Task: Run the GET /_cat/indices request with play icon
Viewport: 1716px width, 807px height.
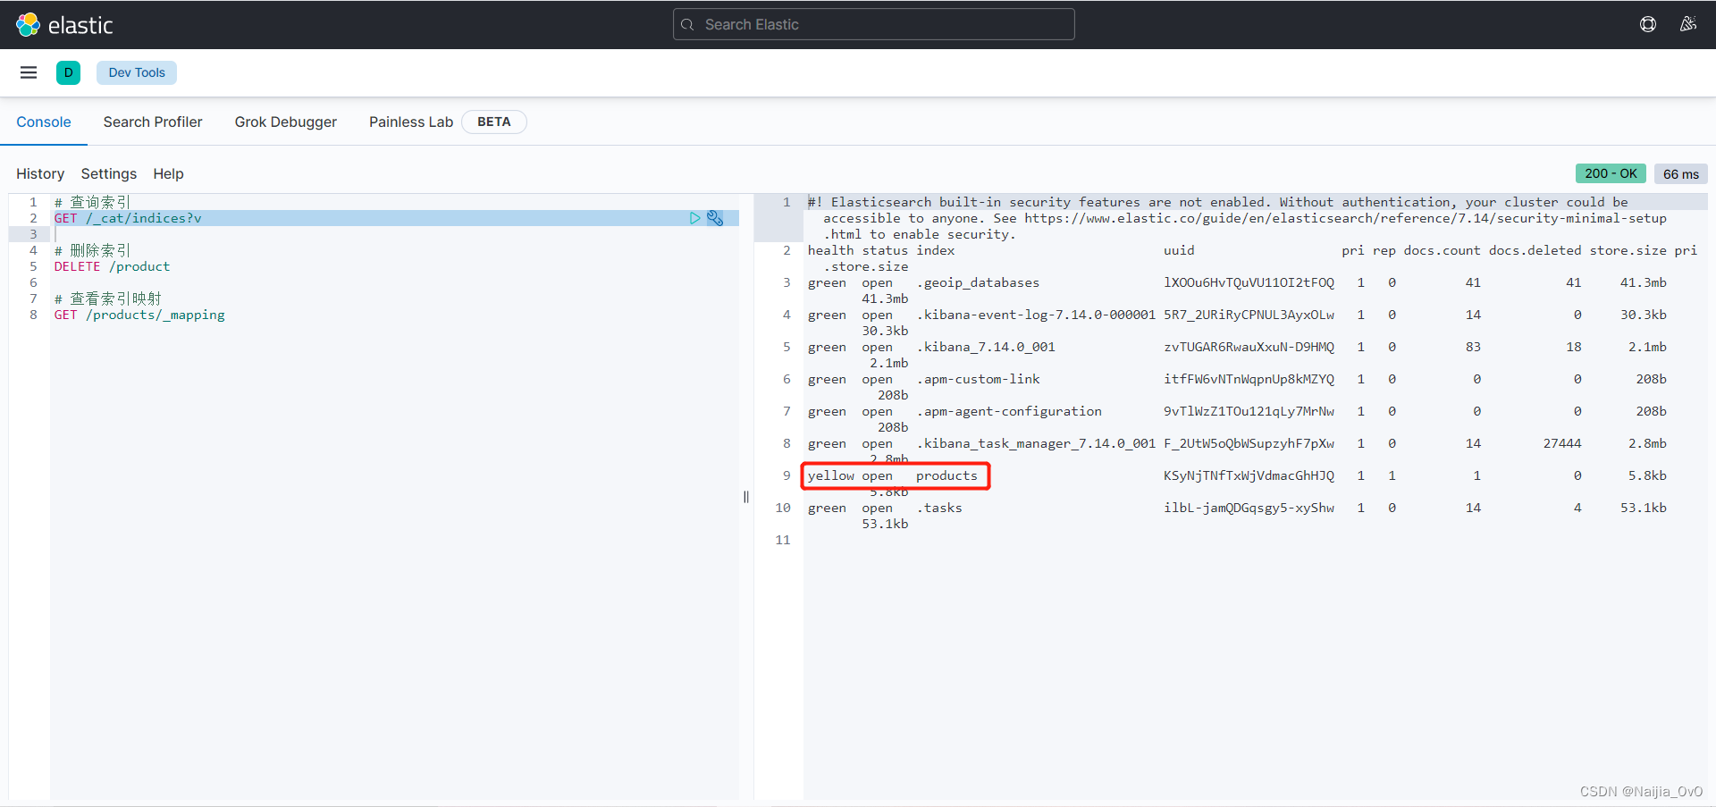Action: point(695,218)
